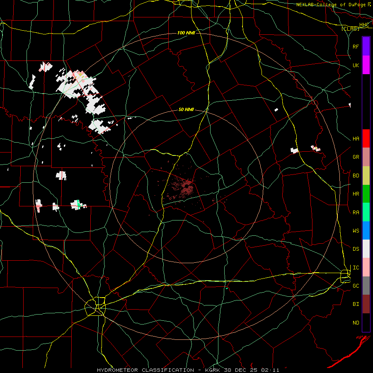373x373 pixels.
Task: Select the "WS" legend label
Action: [x=356, y=231]
